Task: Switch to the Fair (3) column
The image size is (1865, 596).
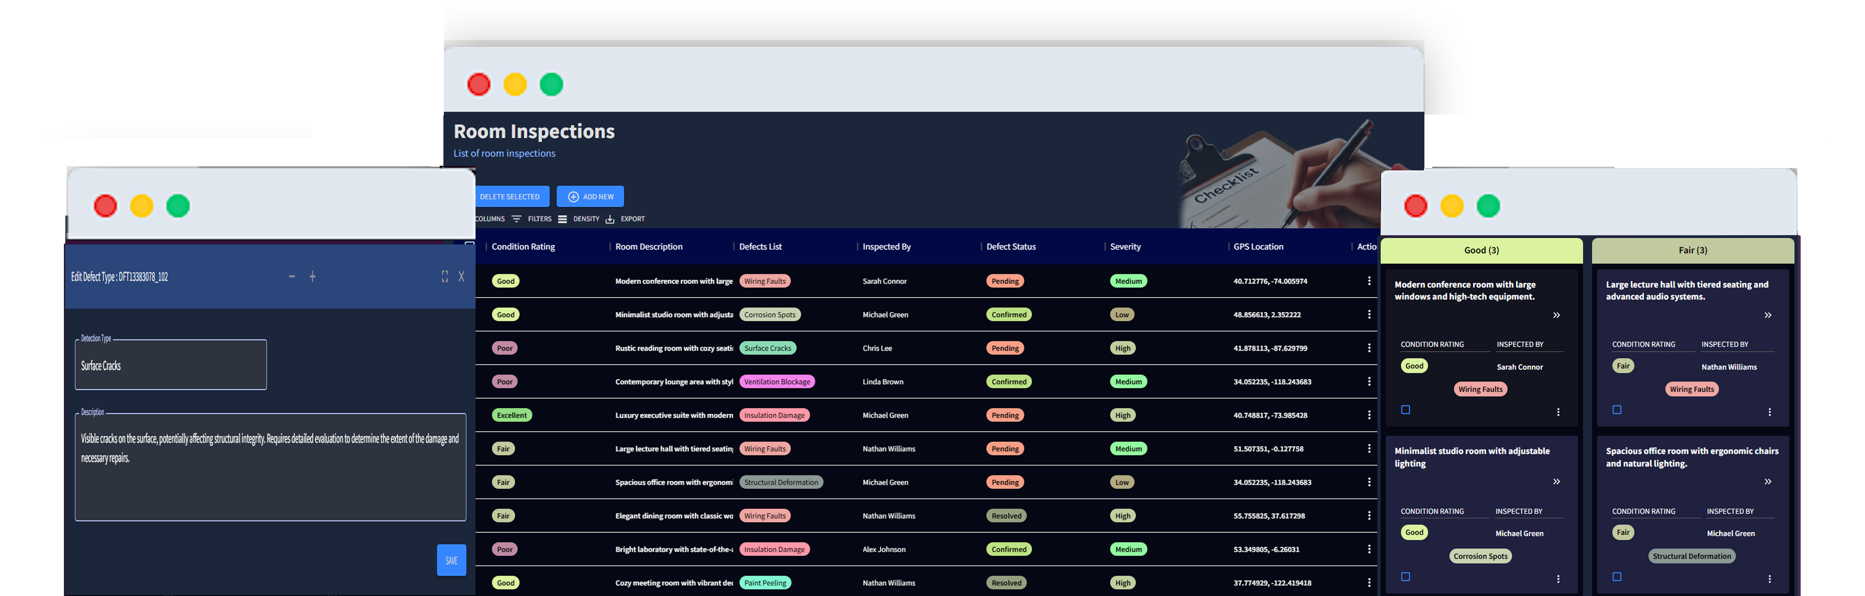Action: (1692, 250)
